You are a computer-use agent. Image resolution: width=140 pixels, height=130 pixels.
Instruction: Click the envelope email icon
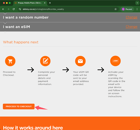click(x=80, y=61)
